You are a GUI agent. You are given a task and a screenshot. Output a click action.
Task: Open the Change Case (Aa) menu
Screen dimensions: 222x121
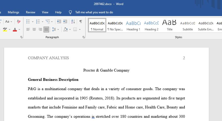pos(9,21)
